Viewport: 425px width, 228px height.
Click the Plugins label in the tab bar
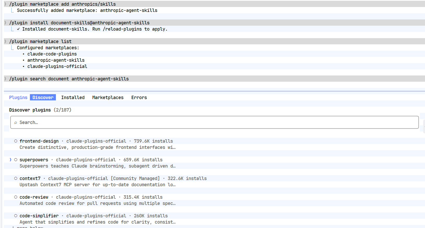click(x=18, y=98)
